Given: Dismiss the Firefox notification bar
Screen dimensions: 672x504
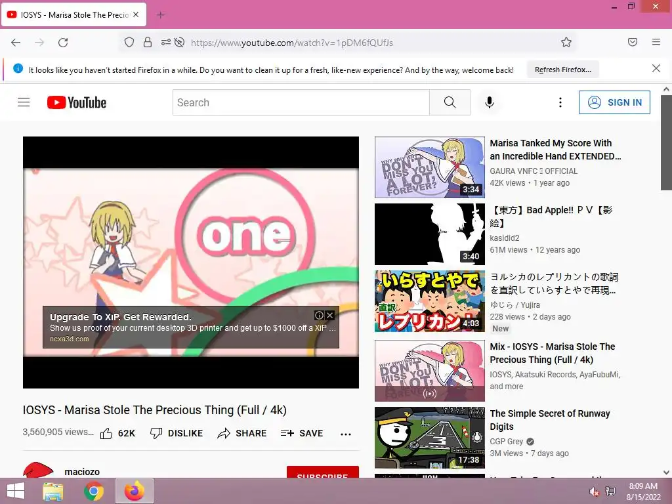Looking at the screenshot, I should (656, 68).
